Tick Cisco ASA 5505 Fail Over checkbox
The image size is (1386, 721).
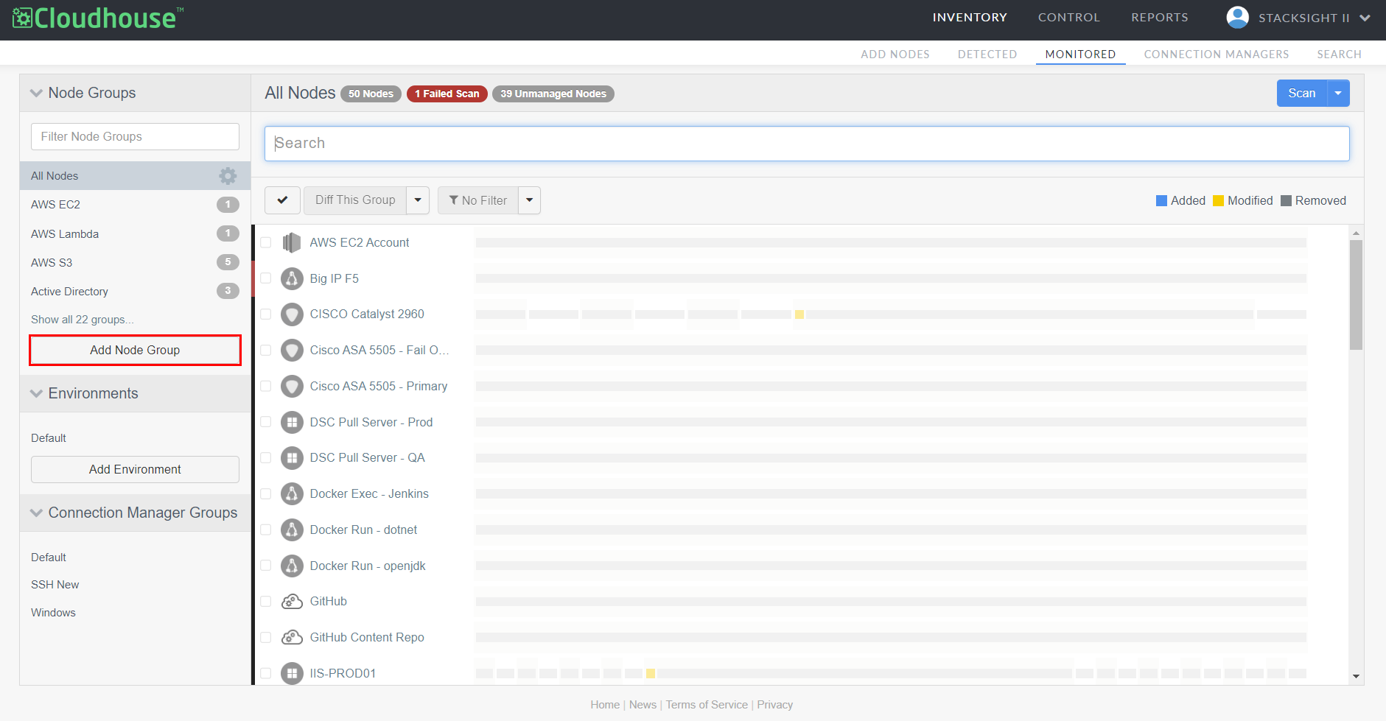click(266, 350)
